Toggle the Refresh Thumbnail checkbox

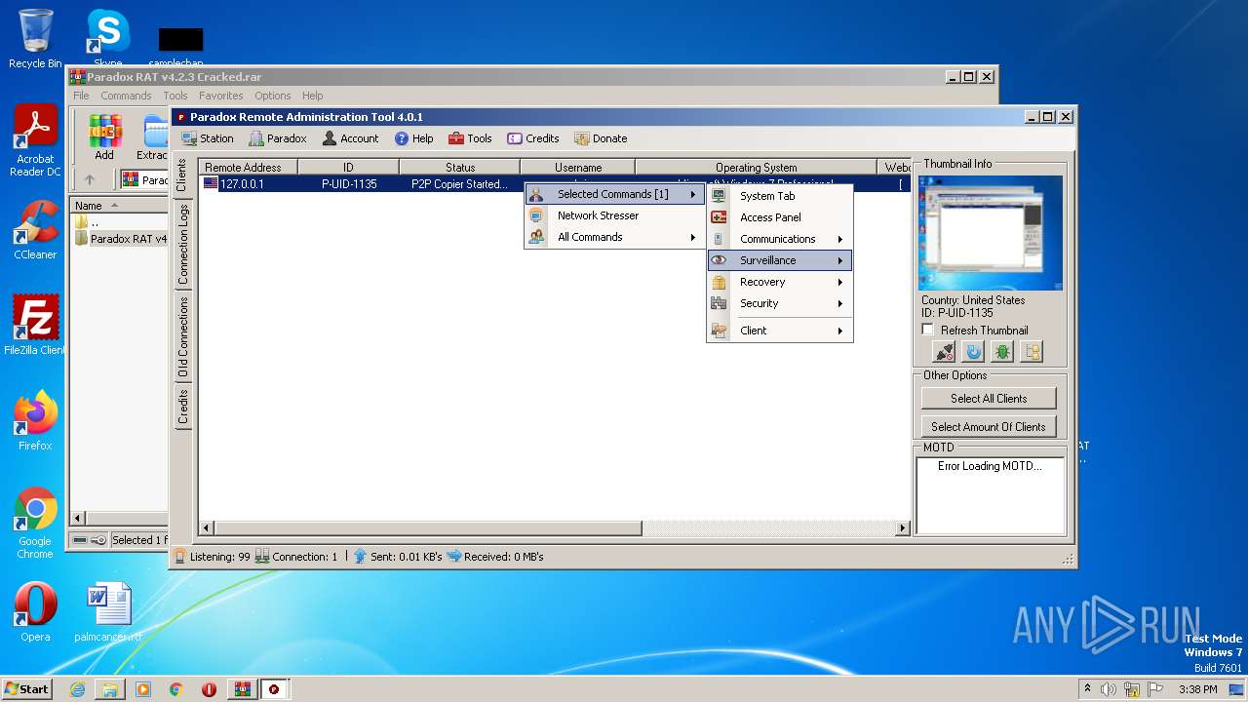click(x=927, y=330)
